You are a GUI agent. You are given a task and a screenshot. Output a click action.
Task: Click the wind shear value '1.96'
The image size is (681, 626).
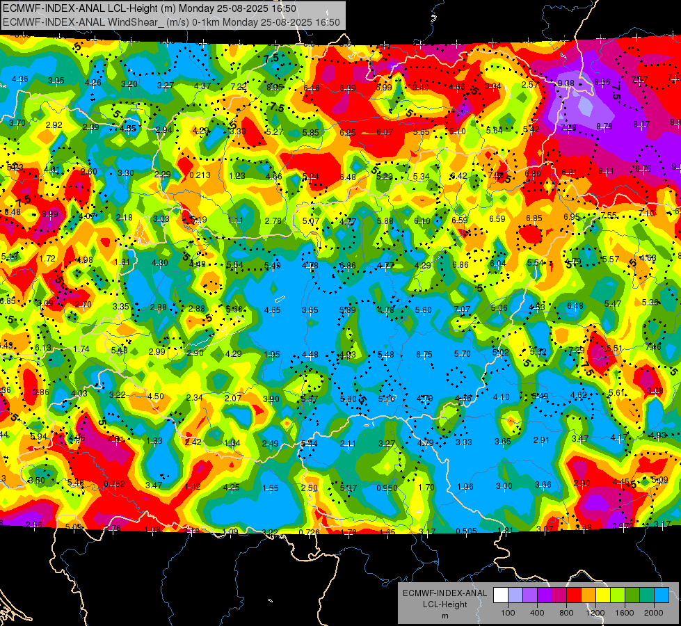coord(465,487)
